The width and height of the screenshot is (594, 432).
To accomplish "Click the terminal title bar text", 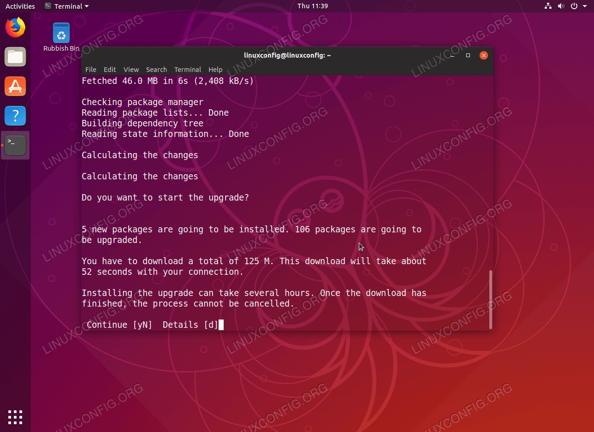I will click(x=287, y=55).
